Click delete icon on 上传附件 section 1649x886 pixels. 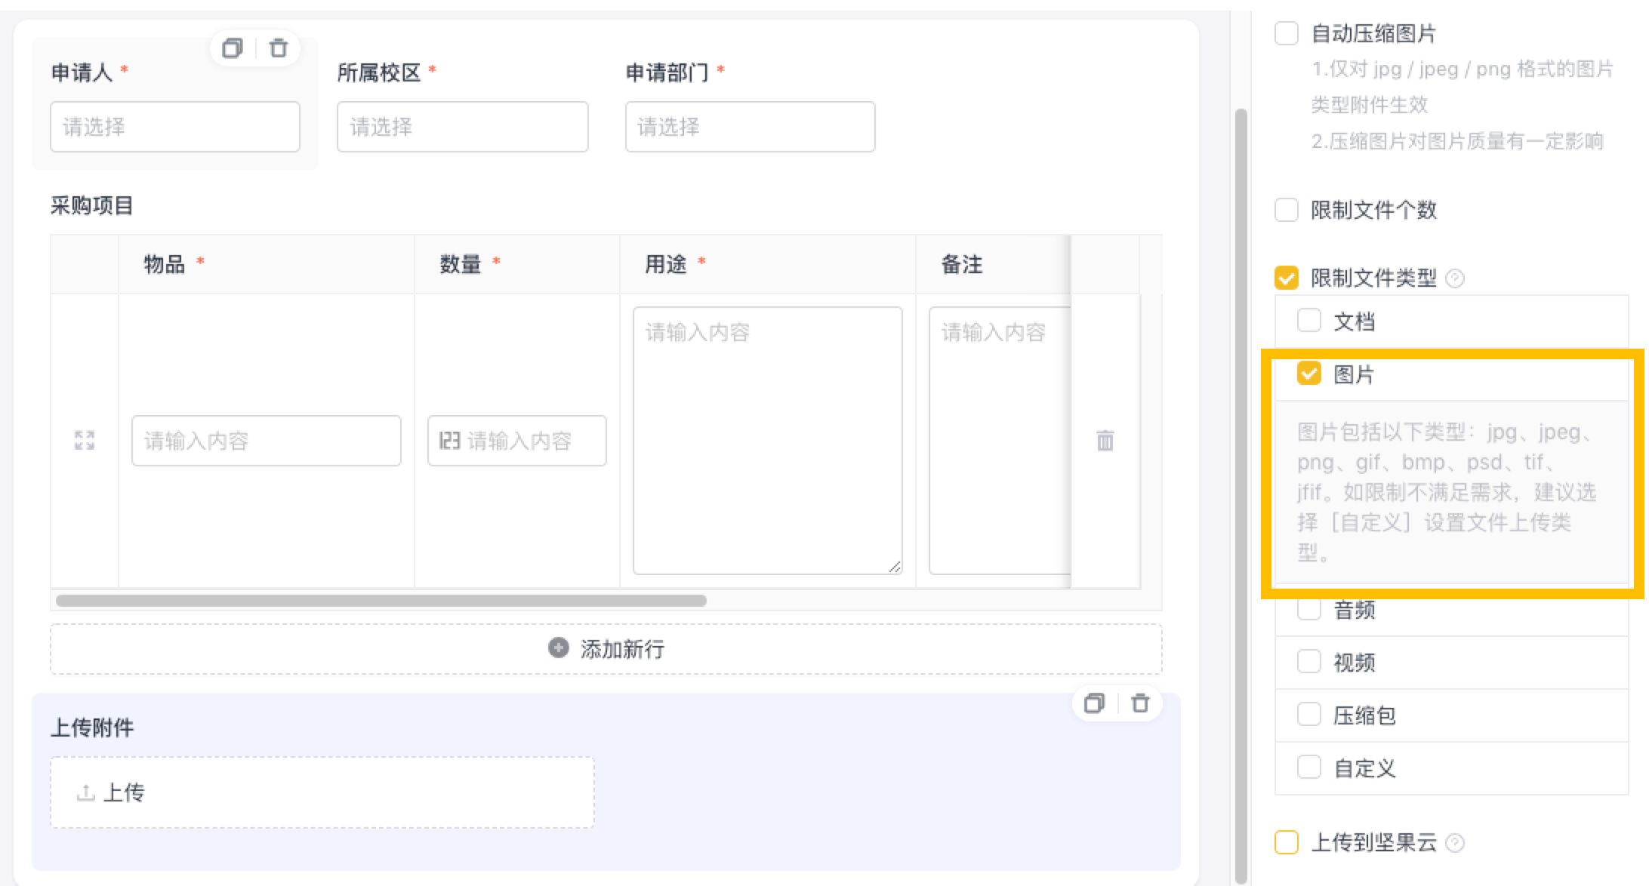click(1140, 703)
